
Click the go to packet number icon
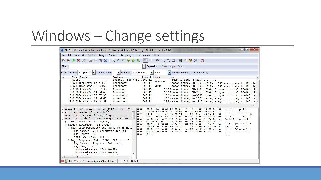pyautogui.click(x=128, y=60)
